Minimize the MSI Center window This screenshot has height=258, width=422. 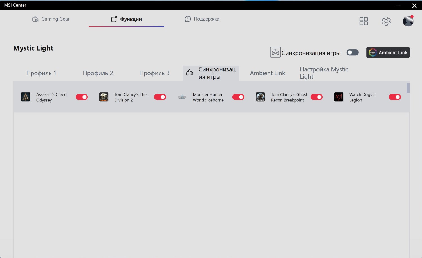pyautogui.click(x=398, y=6)
